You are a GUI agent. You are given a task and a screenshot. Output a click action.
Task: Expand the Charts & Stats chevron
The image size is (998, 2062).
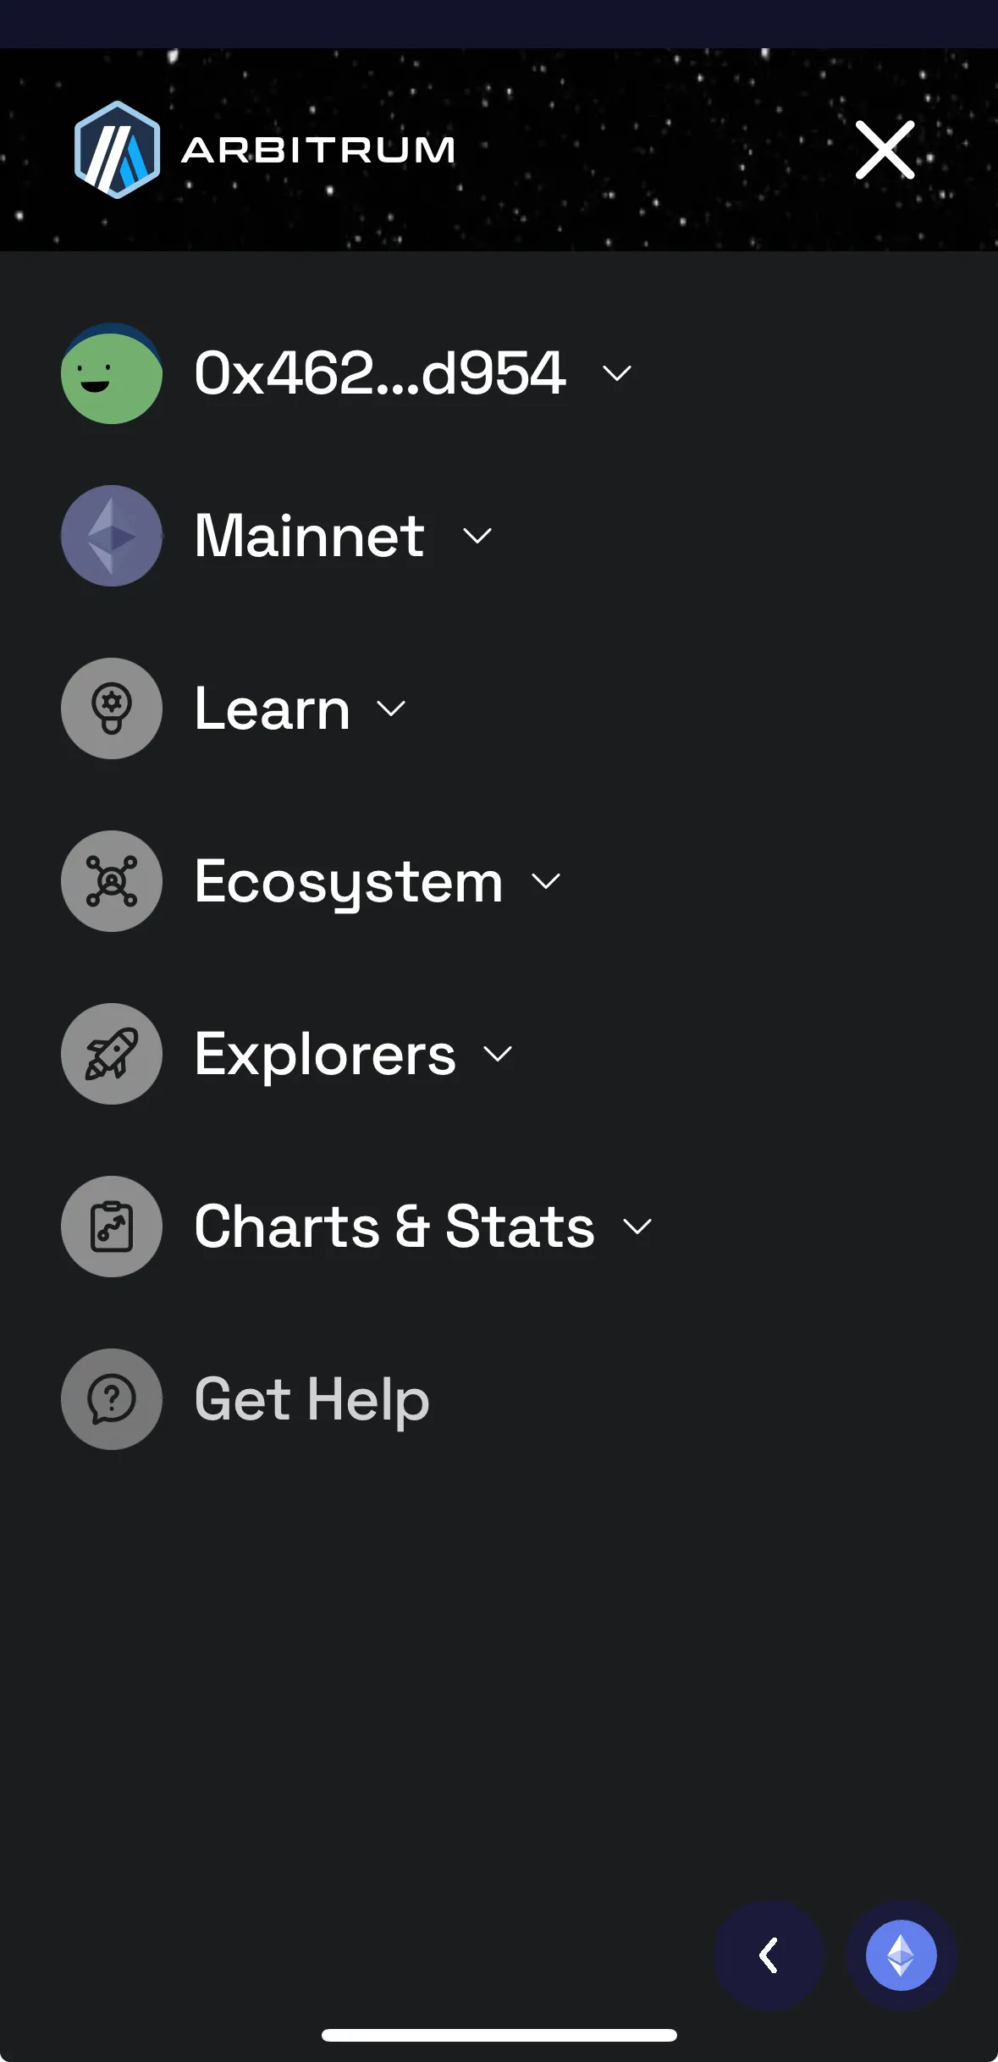[x=637, y=1227]
